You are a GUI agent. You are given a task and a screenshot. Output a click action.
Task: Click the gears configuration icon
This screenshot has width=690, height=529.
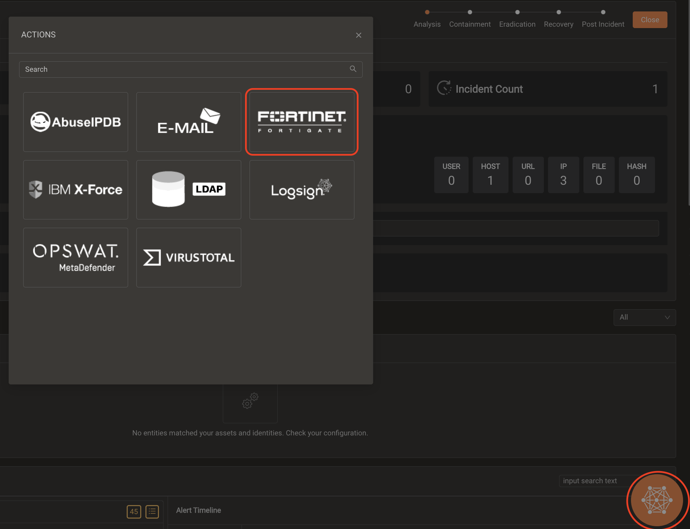pyautogui.click(x=250, y=401)
